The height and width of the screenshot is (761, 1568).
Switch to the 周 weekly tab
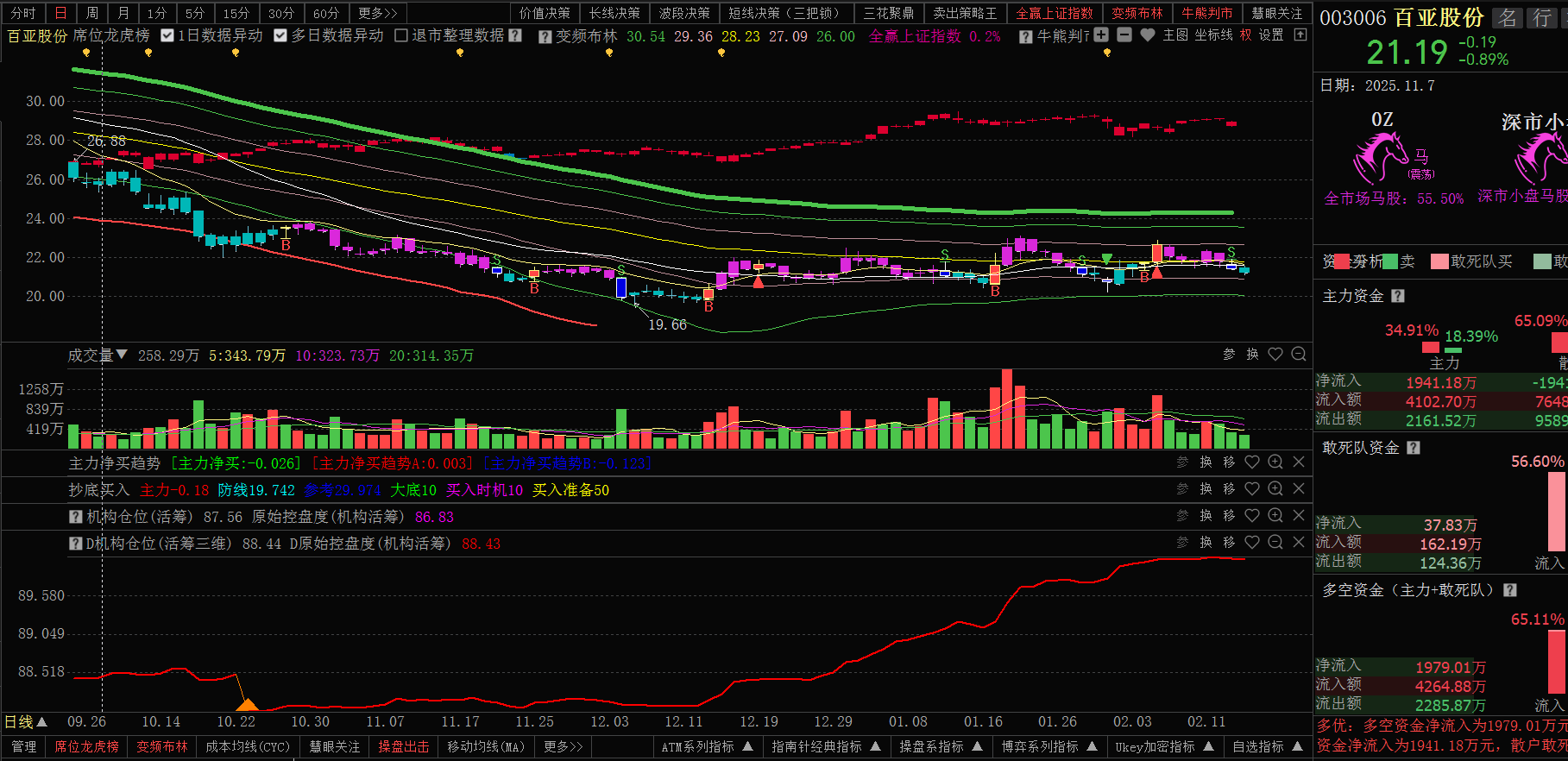point(92,13)
